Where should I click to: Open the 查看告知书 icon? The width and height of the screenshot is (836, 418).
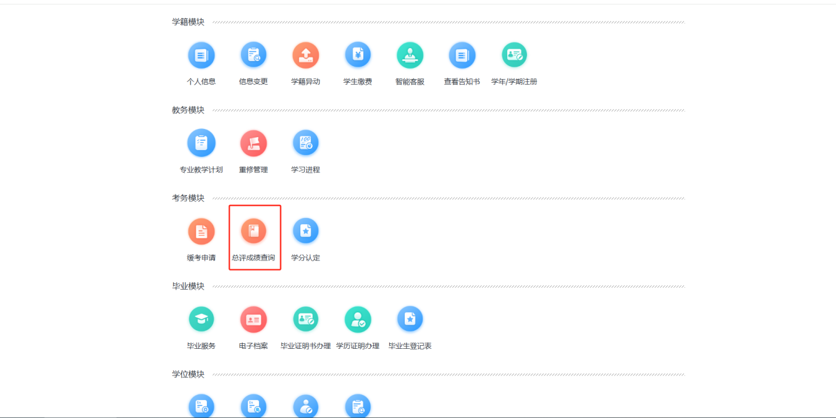coord(462,56)
